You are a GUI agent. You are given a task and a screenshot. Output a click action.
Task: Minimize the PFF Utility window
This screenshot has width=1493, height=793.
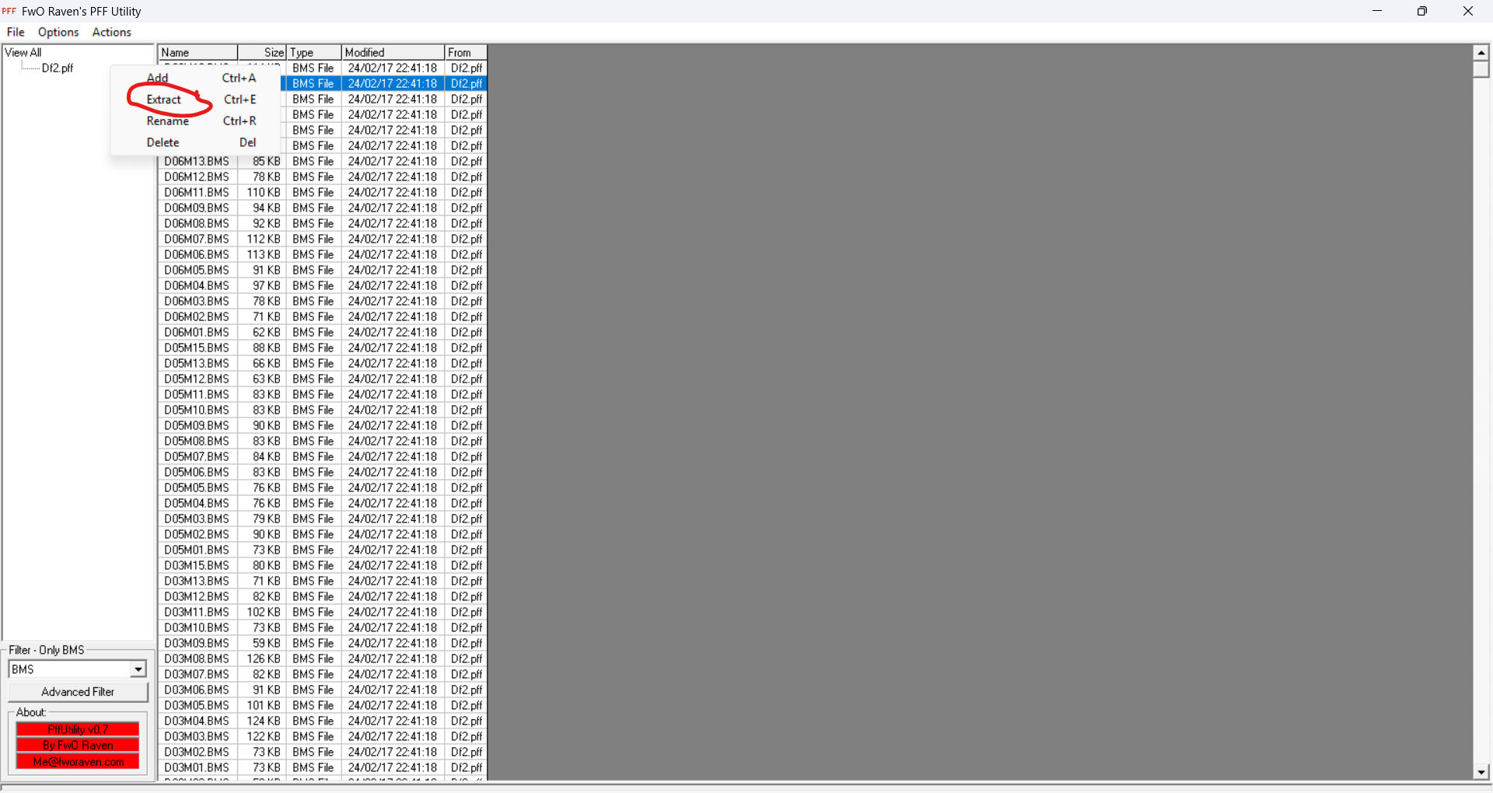(x=1377, y=11)
